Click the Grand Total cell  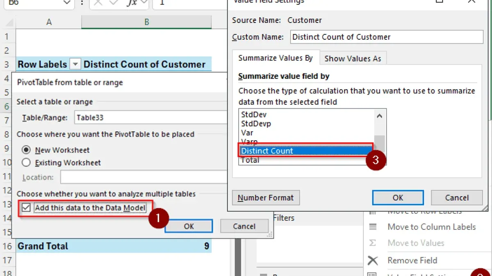pyautogui.click(x=49, y=246)
